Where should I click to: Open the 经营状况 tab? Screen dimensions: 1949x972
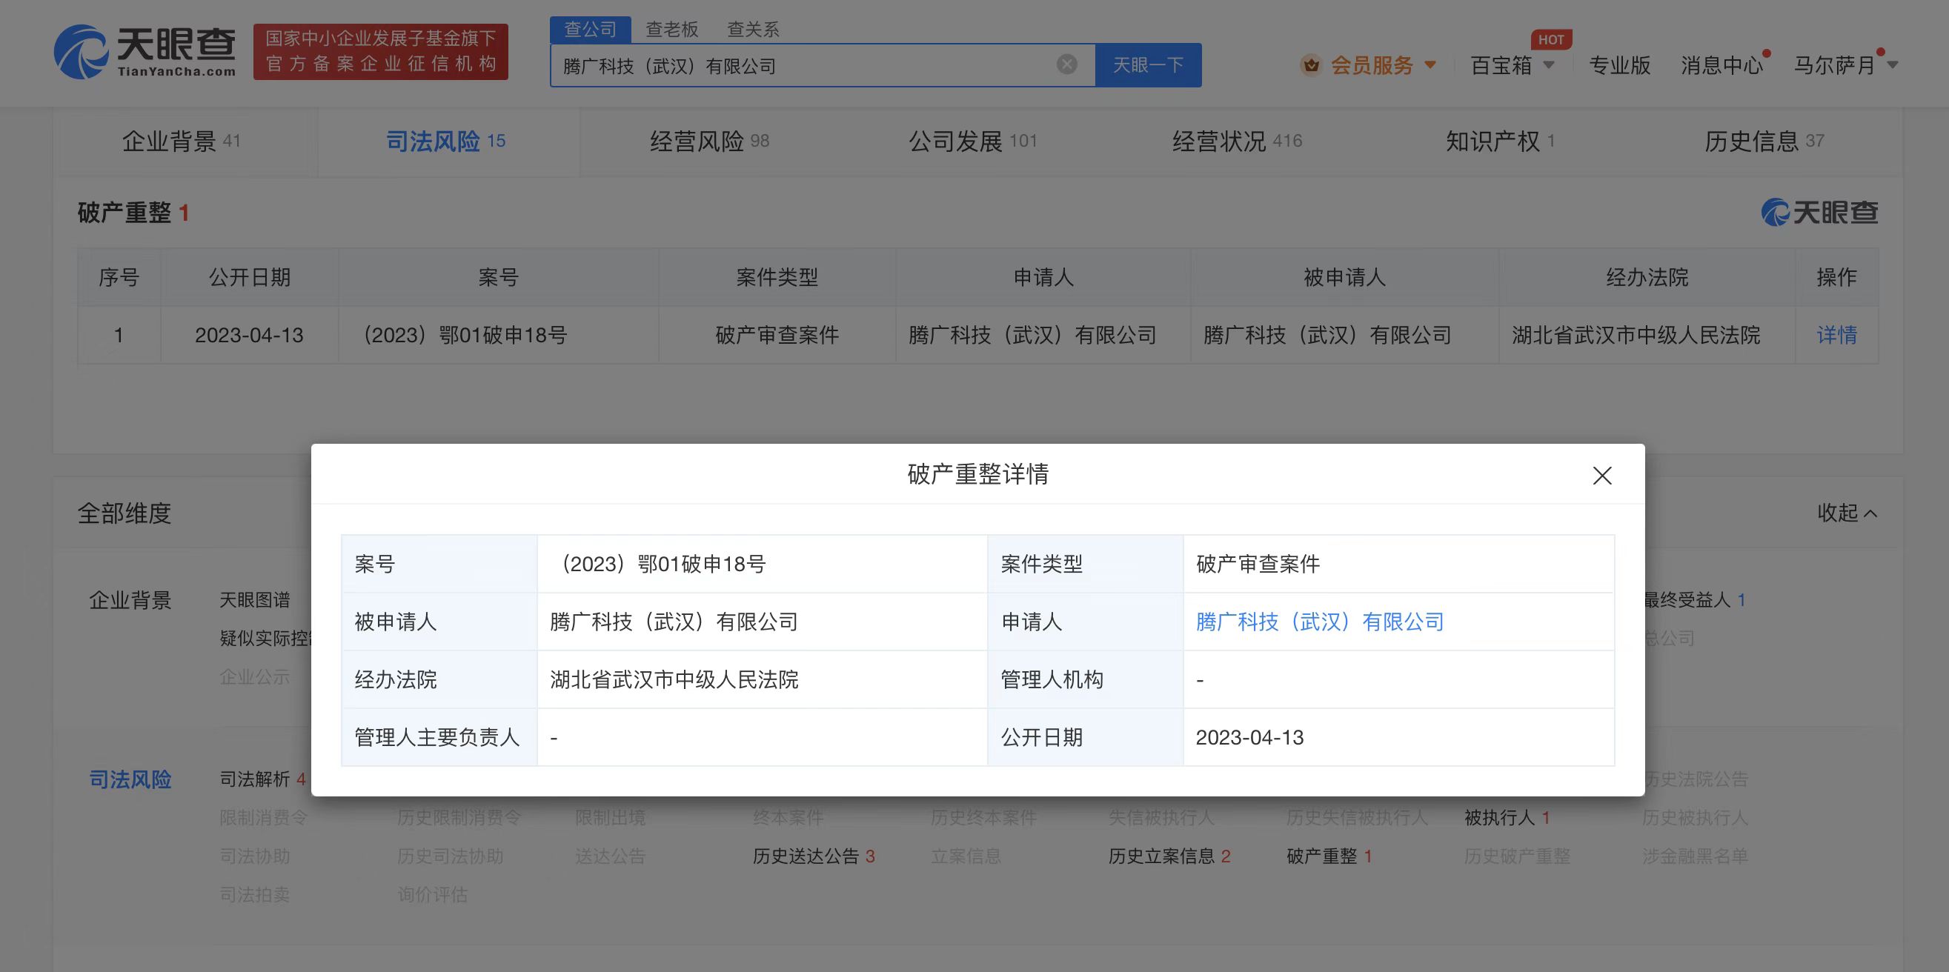click(1237, 141)
